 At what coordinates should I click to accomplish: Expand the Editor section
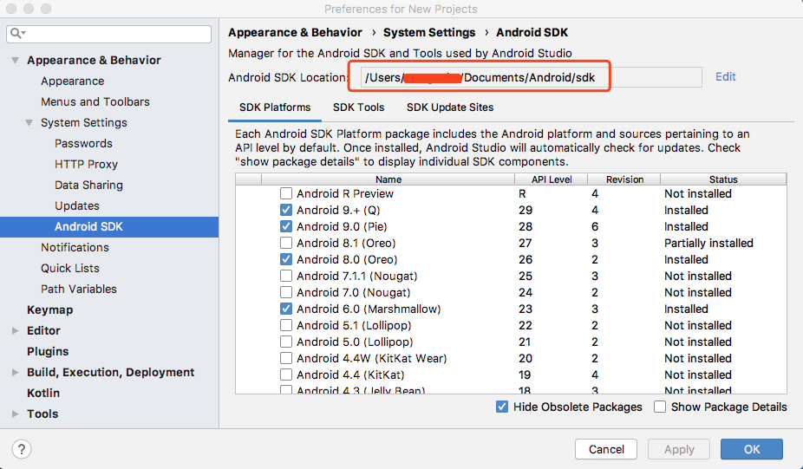point(15,331)
